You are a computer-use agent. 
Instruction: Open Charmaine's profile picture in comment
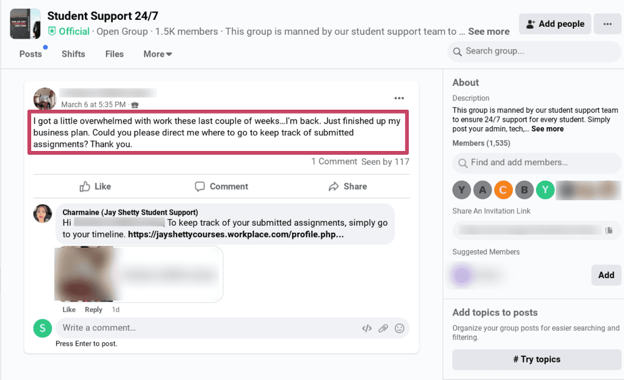42,213
